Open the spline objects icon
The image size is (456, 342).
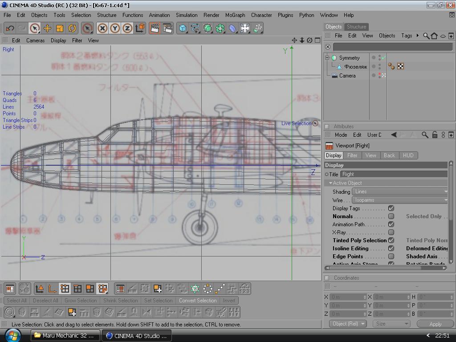coord(195,28)
